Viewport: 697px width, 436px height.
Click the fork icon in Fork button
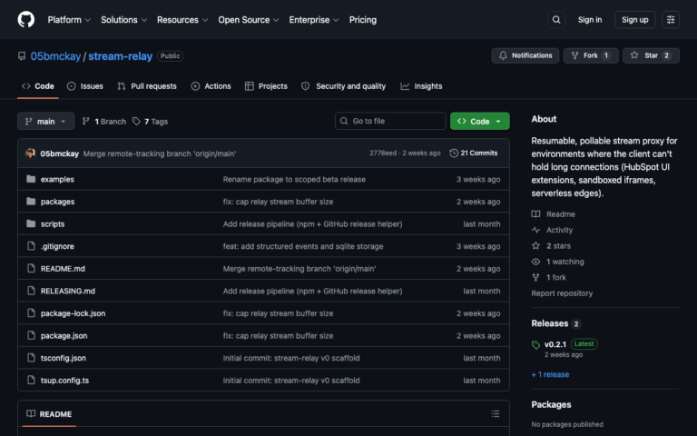click(x=574, y=55)
